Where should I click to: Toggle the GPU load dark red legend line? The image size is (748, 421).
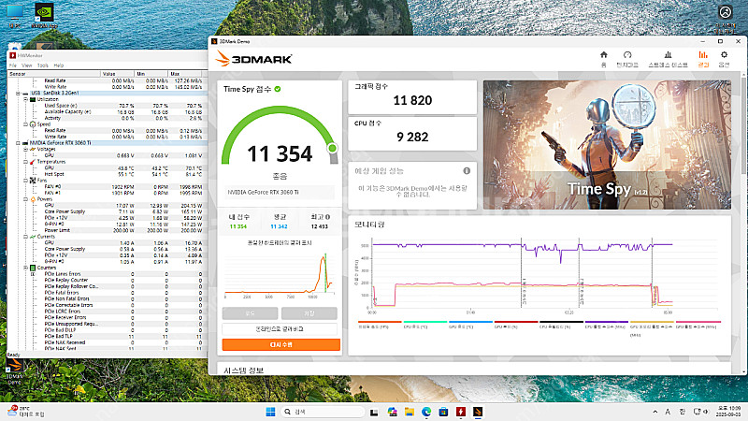click(x=516, y=325)
